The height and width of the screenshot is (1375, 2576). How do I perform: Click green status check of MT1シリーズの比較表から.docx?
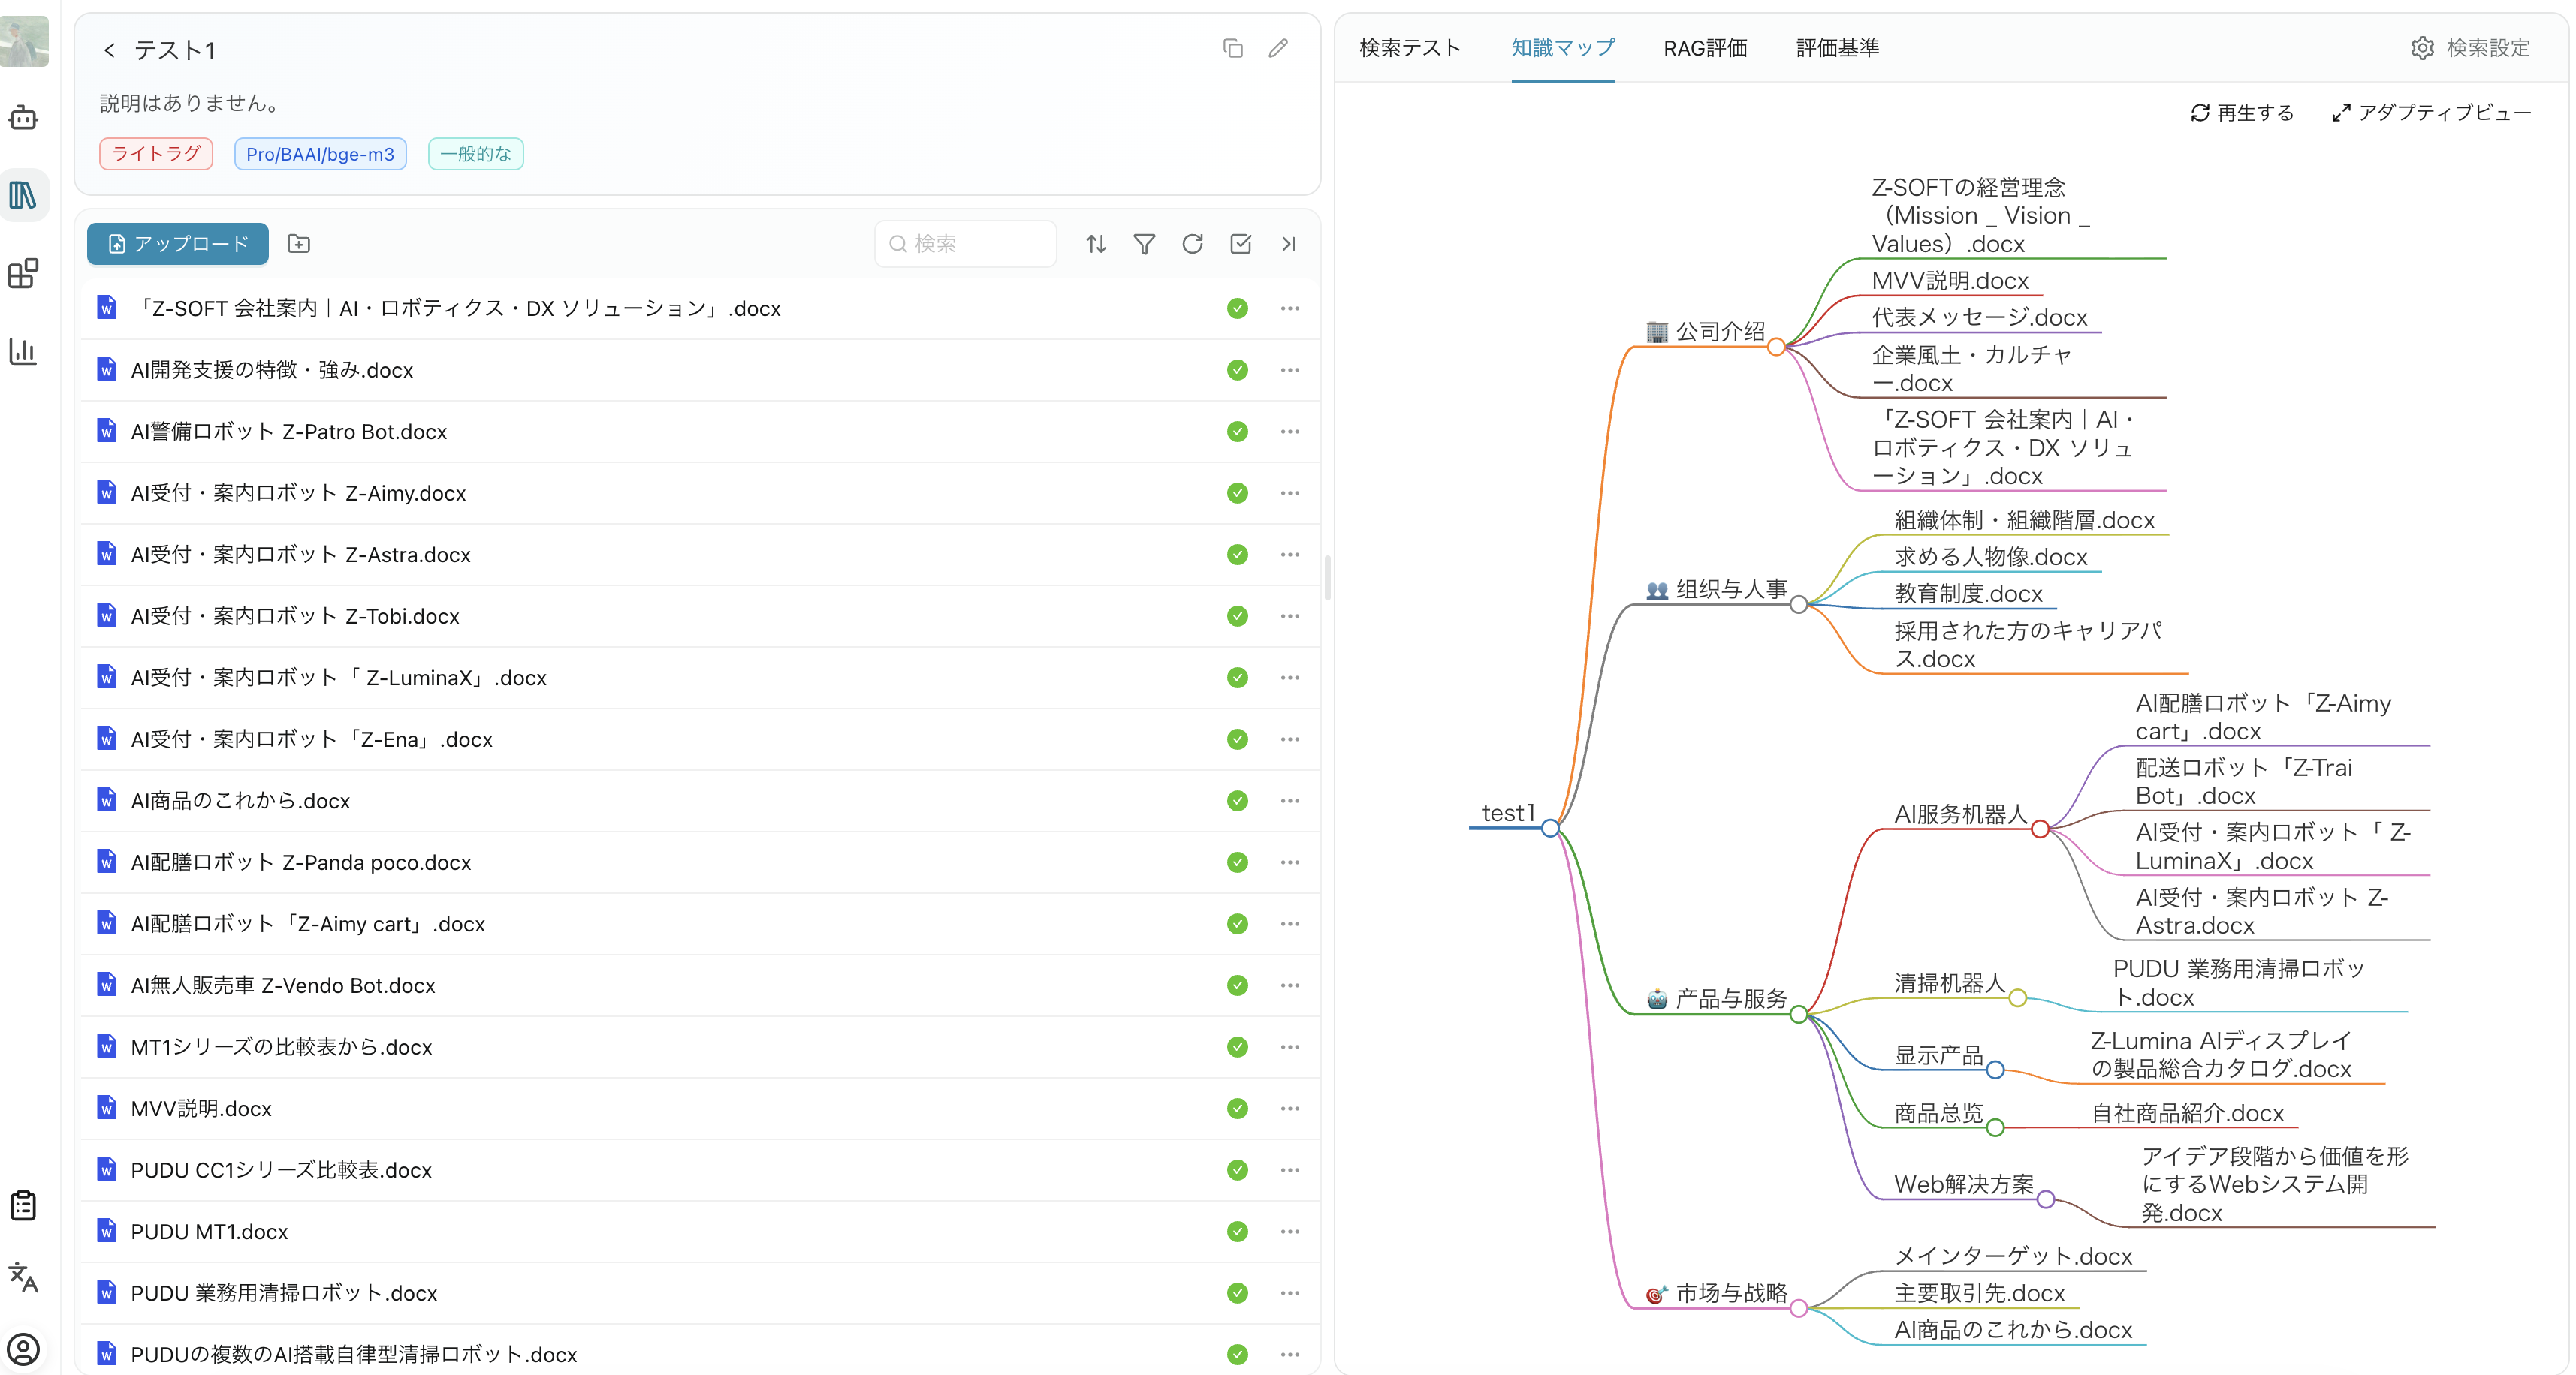1237,1046
